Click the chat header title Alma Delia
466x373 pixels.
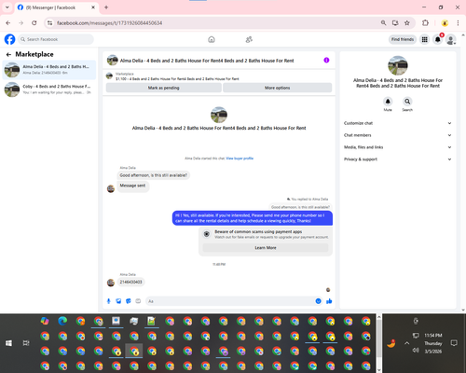tap(207, 61)
